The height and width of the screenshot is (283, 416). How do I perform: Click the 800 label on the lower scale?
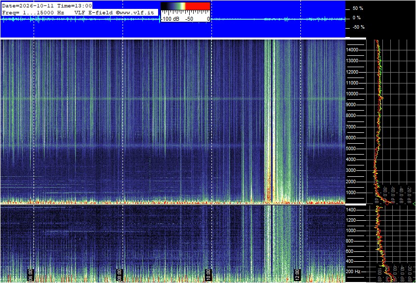point(349,241)
